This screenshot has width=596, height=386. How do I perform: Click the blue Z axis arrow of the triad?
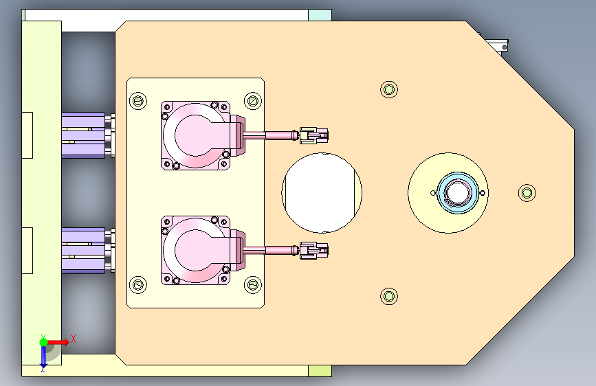click(43, 357)
